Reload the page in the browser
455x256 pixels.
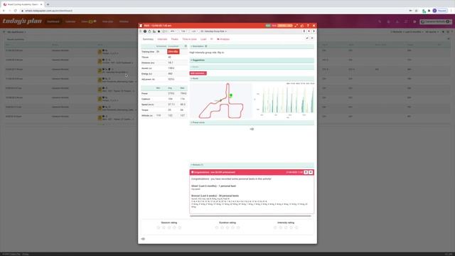(x=16, y=11)
